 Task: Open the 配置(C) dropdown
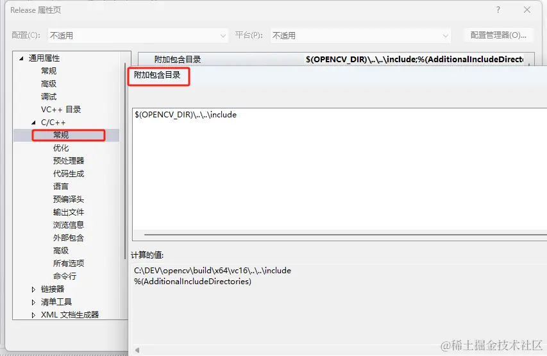click(x=138, y=36)
